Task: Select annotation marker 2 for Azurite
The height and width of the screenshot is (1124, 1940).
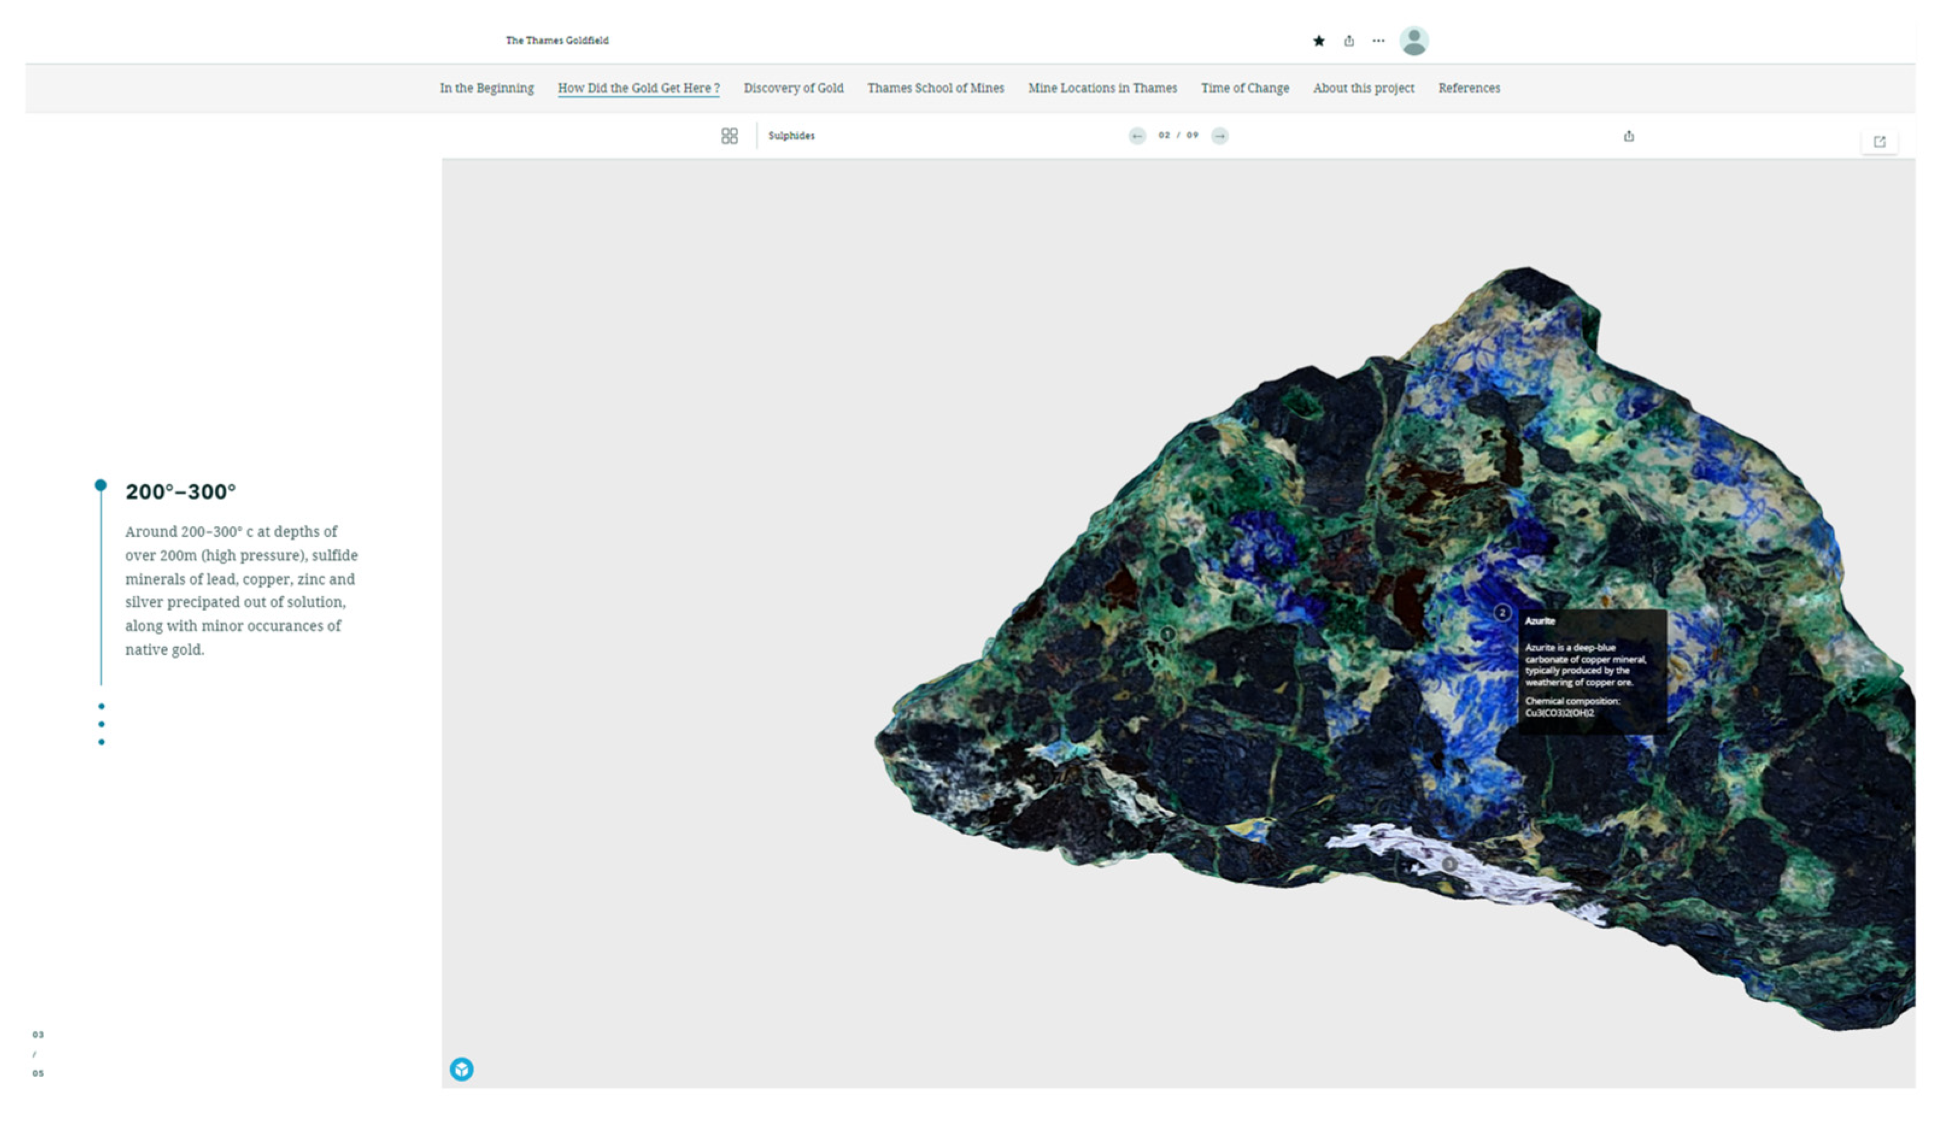Action: click(1501, 613)
